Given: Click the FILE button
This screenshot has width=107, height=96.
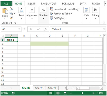Looking at the screenshot, I should [x=6, y=4].
